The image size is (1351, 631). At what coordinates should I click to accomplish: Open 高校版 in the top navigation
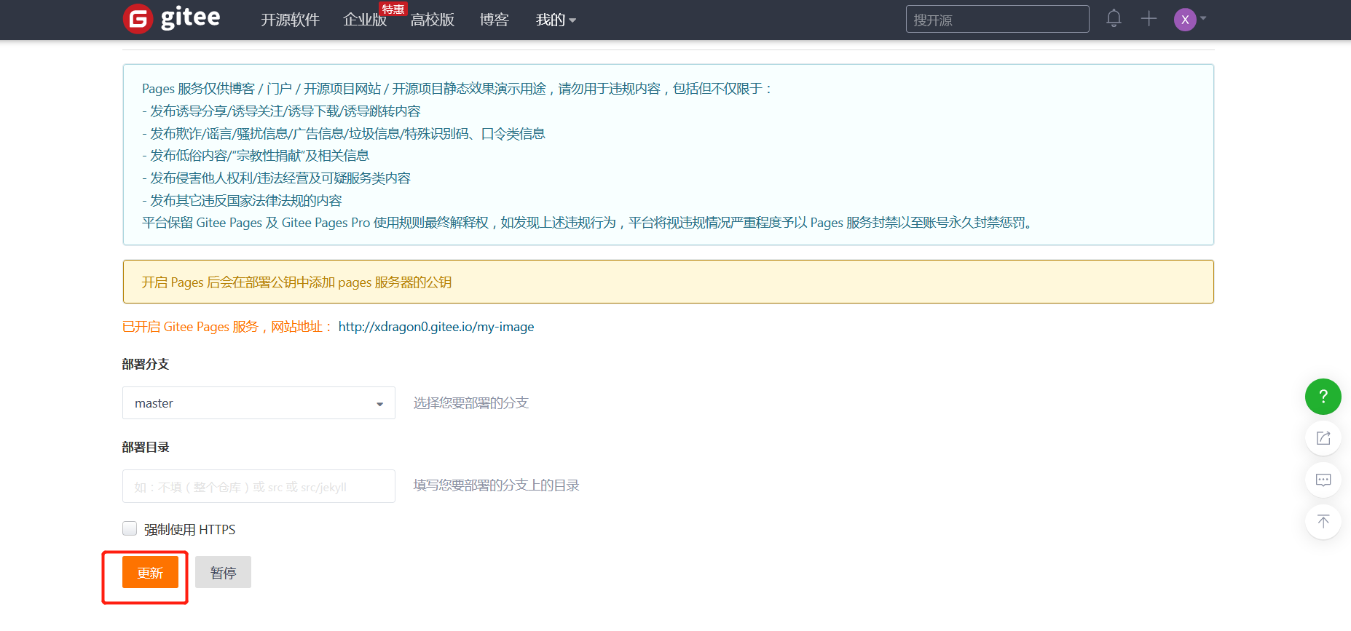(433, 20)
